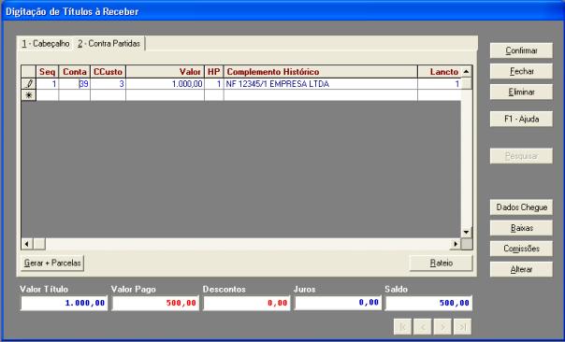Click the HP cell in row 1
Image resolution: width=565 pixels, height=342 pixels.
pyautogui.click(x=213, y=84)
